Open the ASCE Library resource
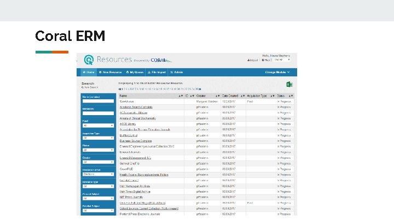The width and height of the screenshot is (394, 221). [x=128, y=124]
